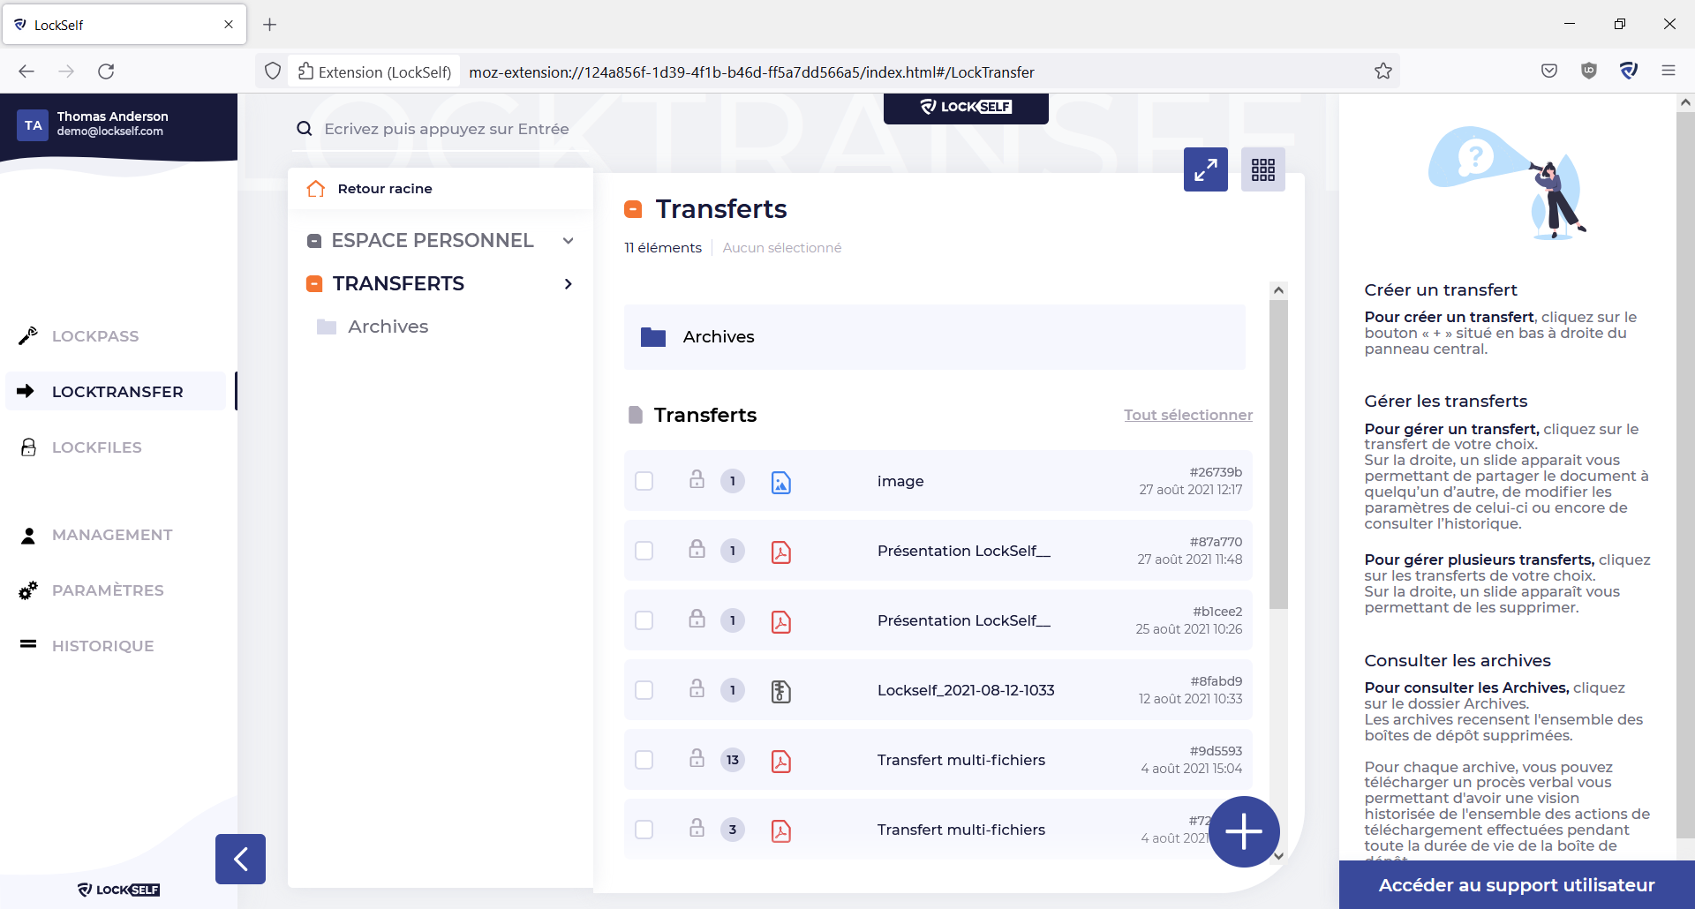Expand the ESPACE PERSONNEL chevron

pos(569,241)
